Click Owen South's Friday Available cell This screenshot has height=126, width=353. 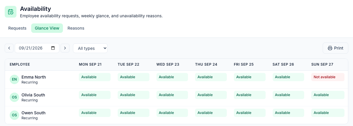250,113
